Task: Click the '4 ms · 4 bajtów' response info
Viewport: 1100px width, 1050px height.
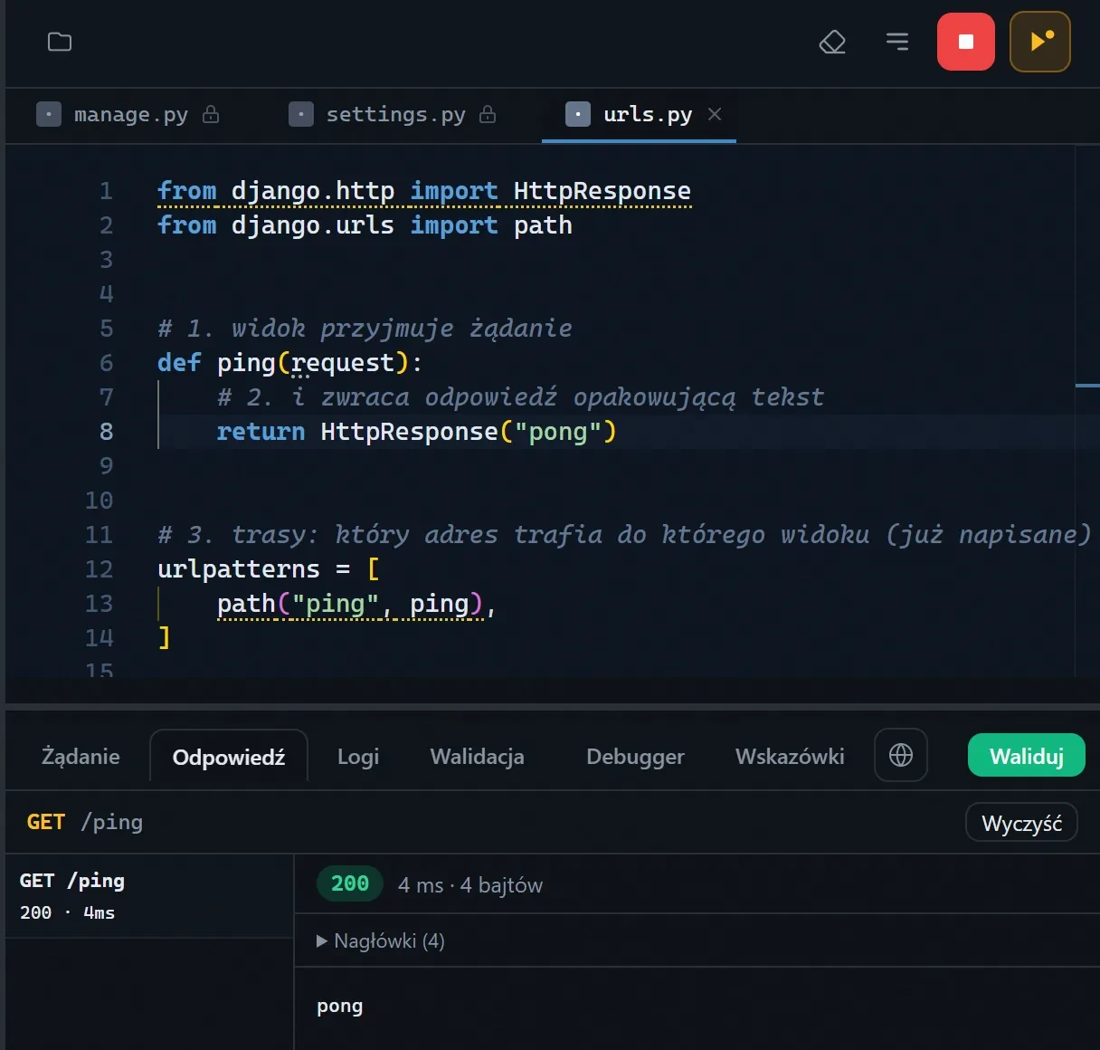Action: click(470, 884)
